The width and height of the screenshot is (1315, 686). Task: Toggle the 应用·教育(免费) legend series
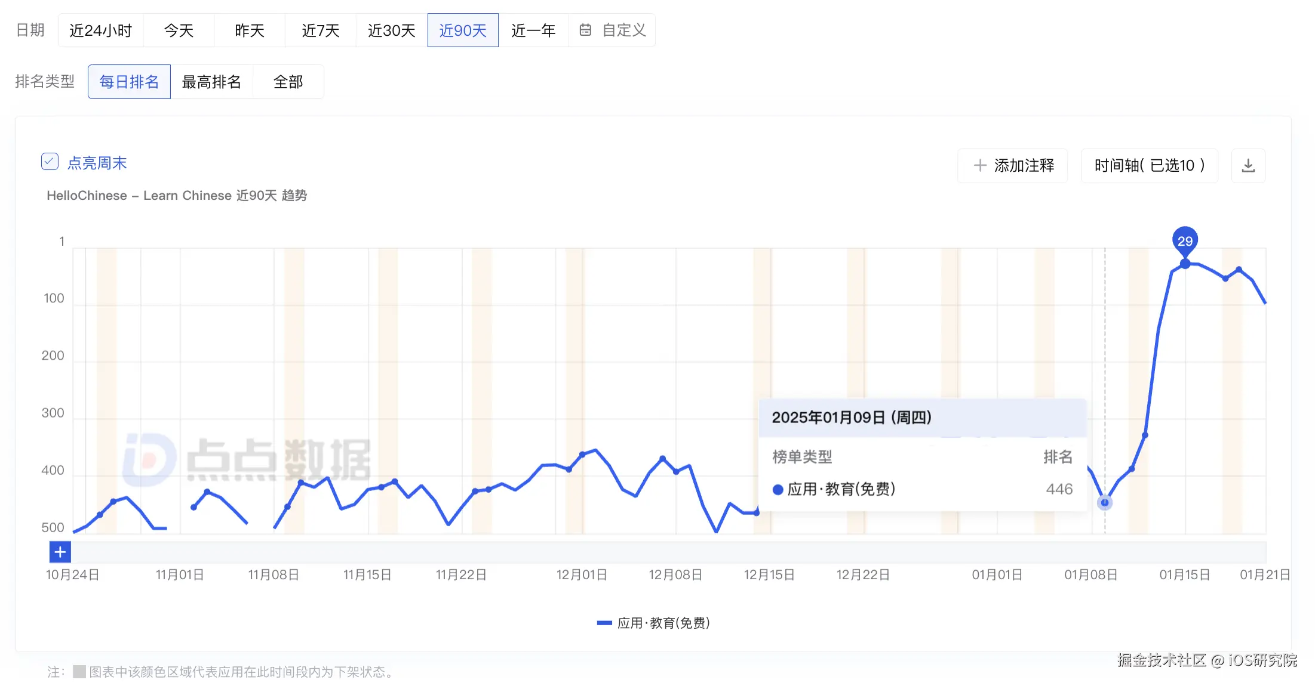(653, 623)
